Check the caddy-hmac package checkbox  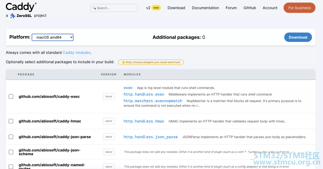11,121
